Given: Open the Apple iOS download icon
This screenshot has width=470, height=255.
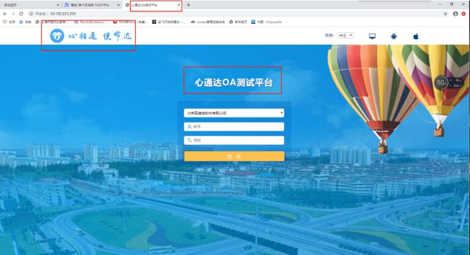Looking at the screenshot, I should pos(416,36).
